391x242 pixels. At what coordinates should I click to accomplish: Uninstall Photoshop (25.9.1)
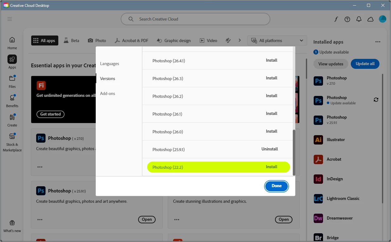coord(270,149)
